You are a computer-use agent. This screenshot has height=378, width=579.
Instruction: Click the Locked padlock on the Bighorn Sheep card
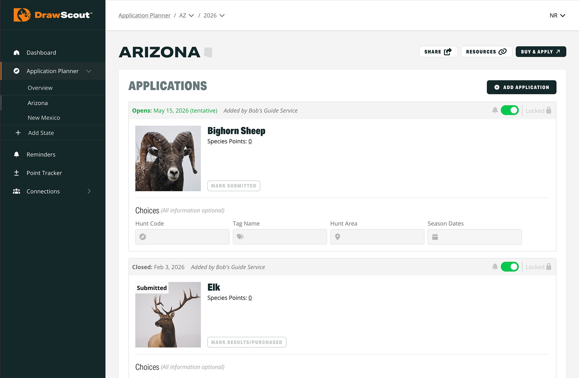tap(549, 110)
